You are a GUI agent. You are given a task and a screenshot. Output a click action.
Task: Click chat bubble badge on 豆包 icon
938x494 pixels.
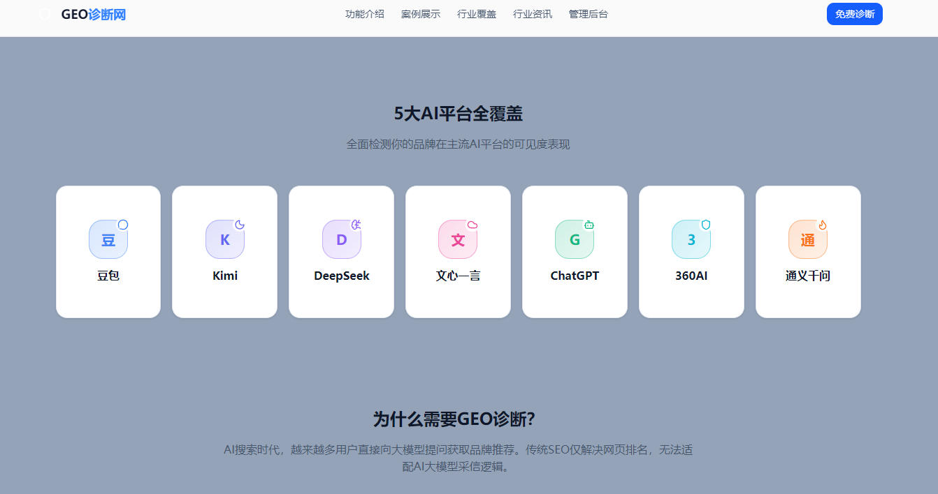pyautogui.click(x=123, y=225)
